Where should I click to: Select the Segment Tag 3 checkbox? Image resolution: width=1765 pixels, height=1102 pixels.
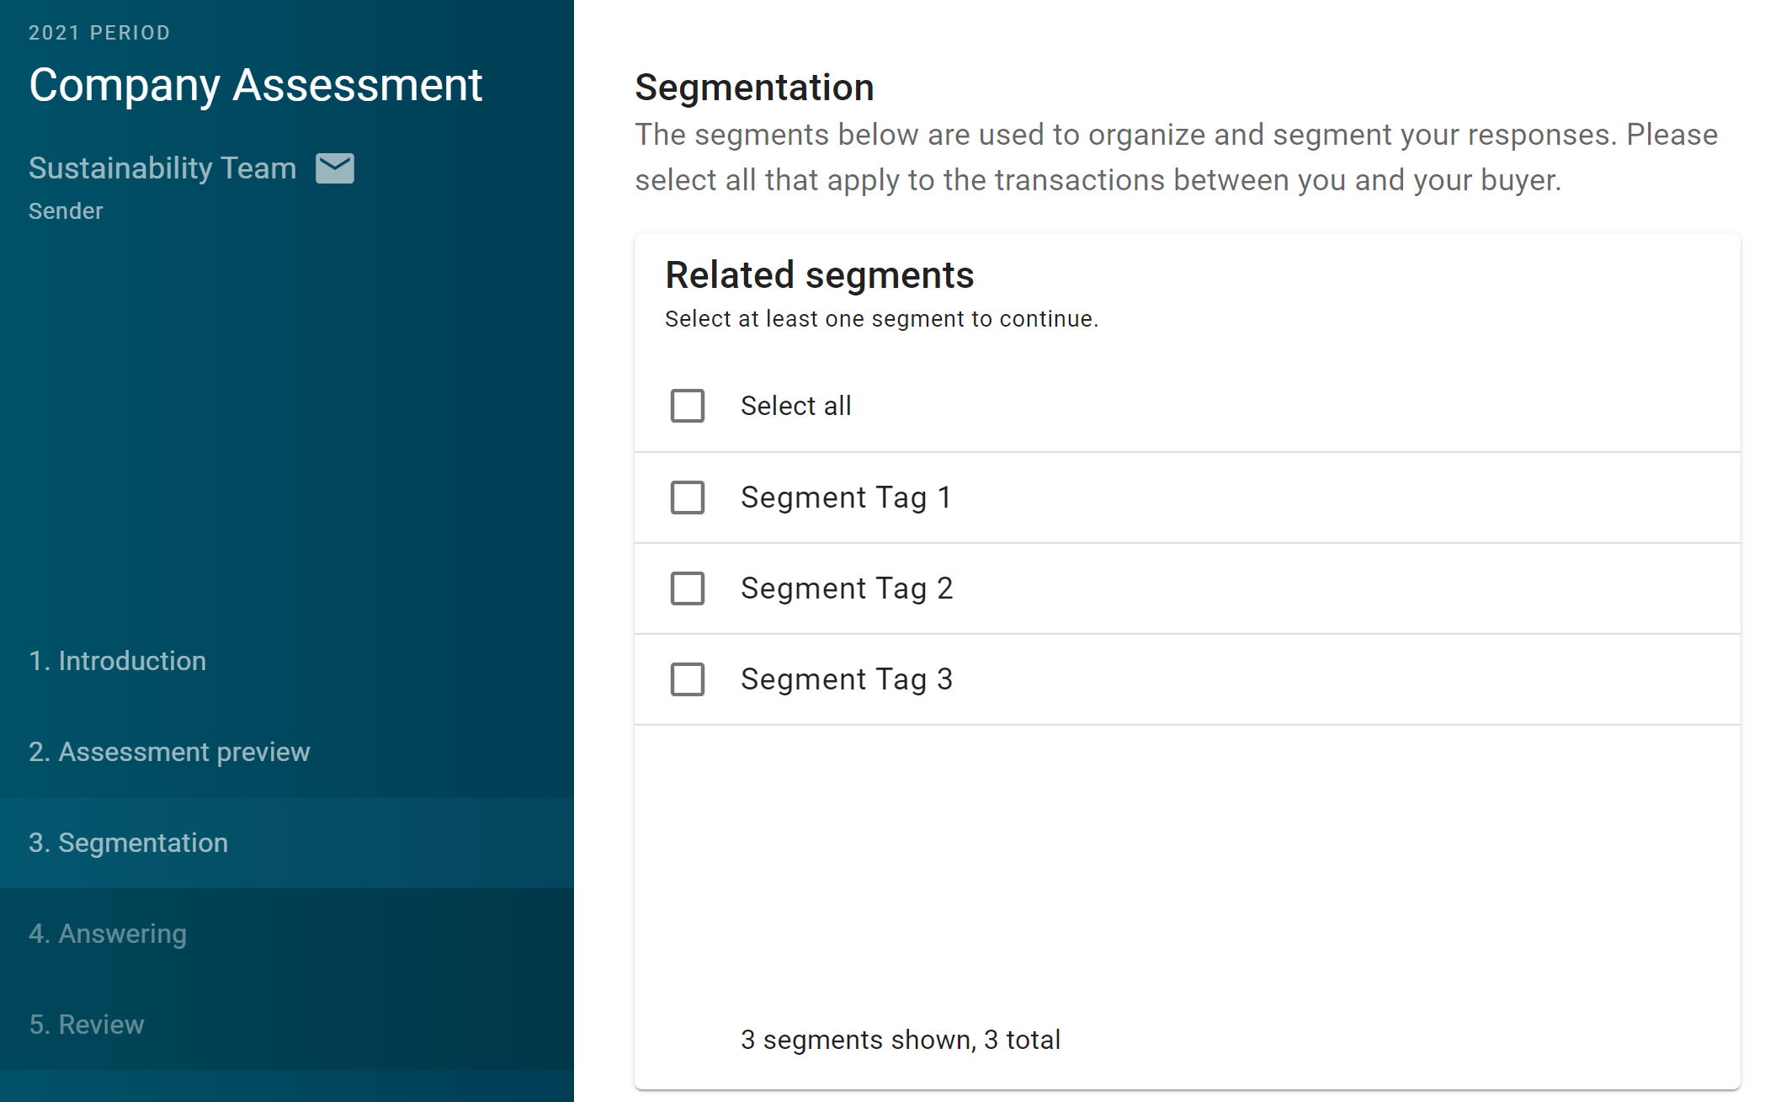(687, 679)
